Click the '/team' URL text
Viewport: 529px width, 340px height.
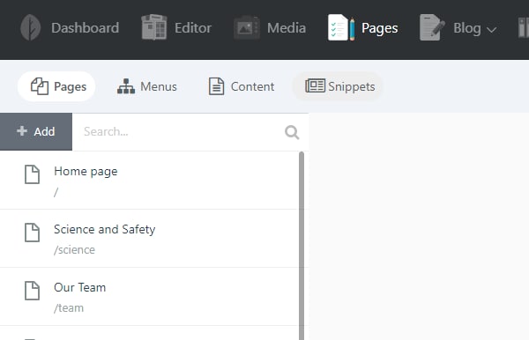coord(69,308)
